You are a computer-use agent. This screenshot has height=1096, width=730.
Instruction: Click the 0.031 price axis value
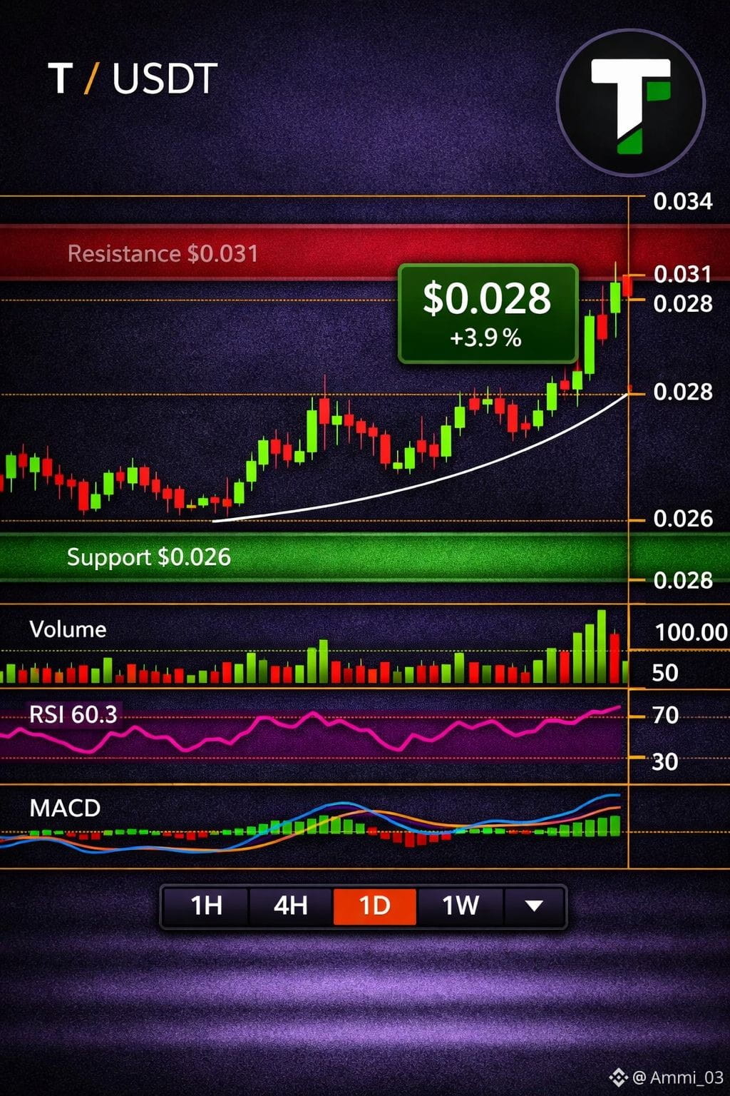[683, 274]
